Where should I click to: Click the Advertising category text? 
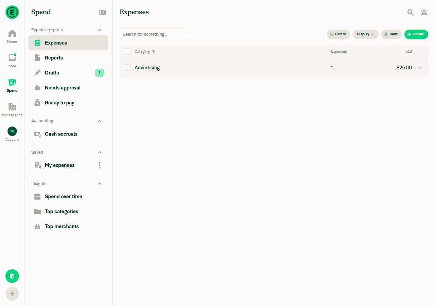[147, 68]
